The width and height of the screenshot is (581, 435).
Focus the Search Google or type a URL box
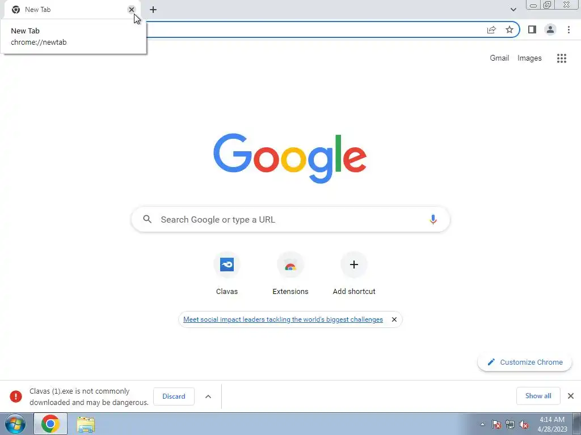290,219
